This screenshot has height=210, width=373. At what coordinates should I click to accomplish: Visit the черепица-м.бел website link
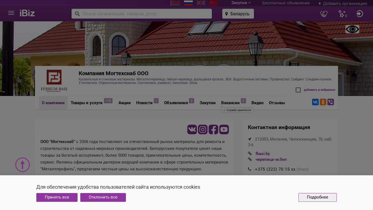click(271, 159)
